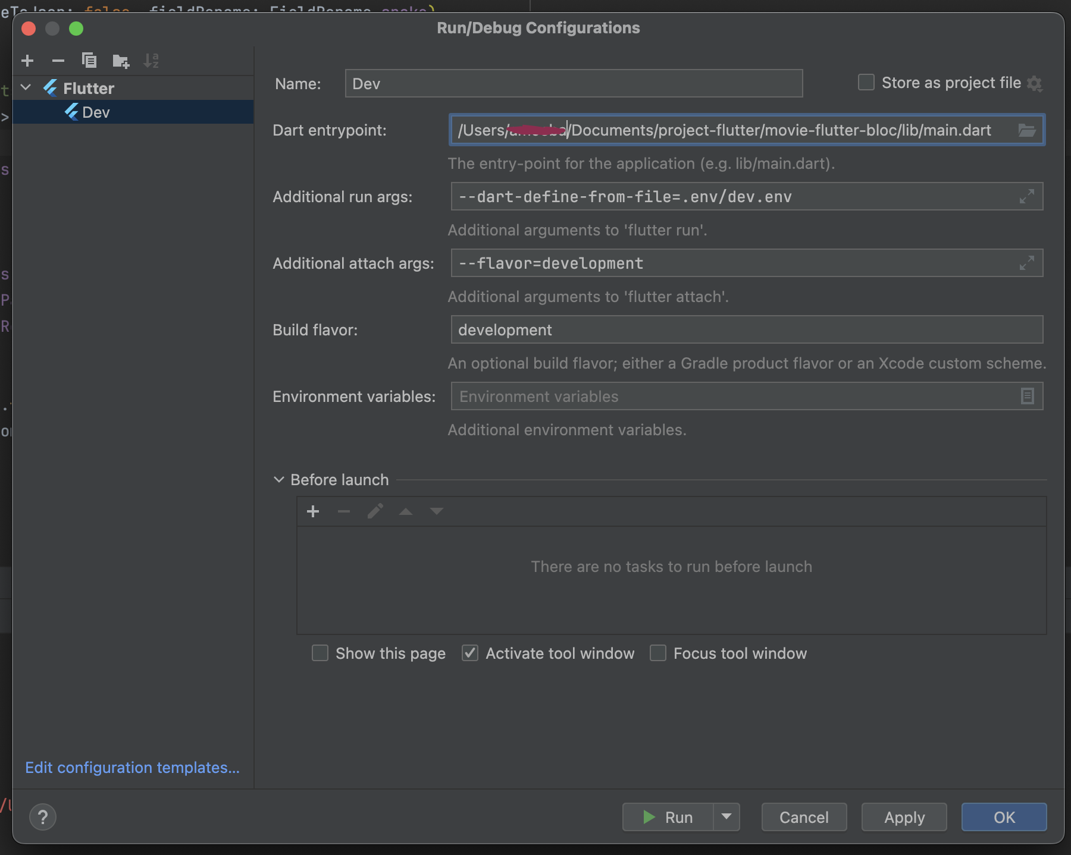Add a Before launch task
The height and width of the screenshot is (855, 1071).
coord(313,511)
